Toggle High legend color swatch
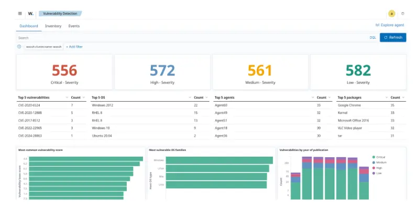The width and height of the screenshot is (418, 207). coord(374,168)
